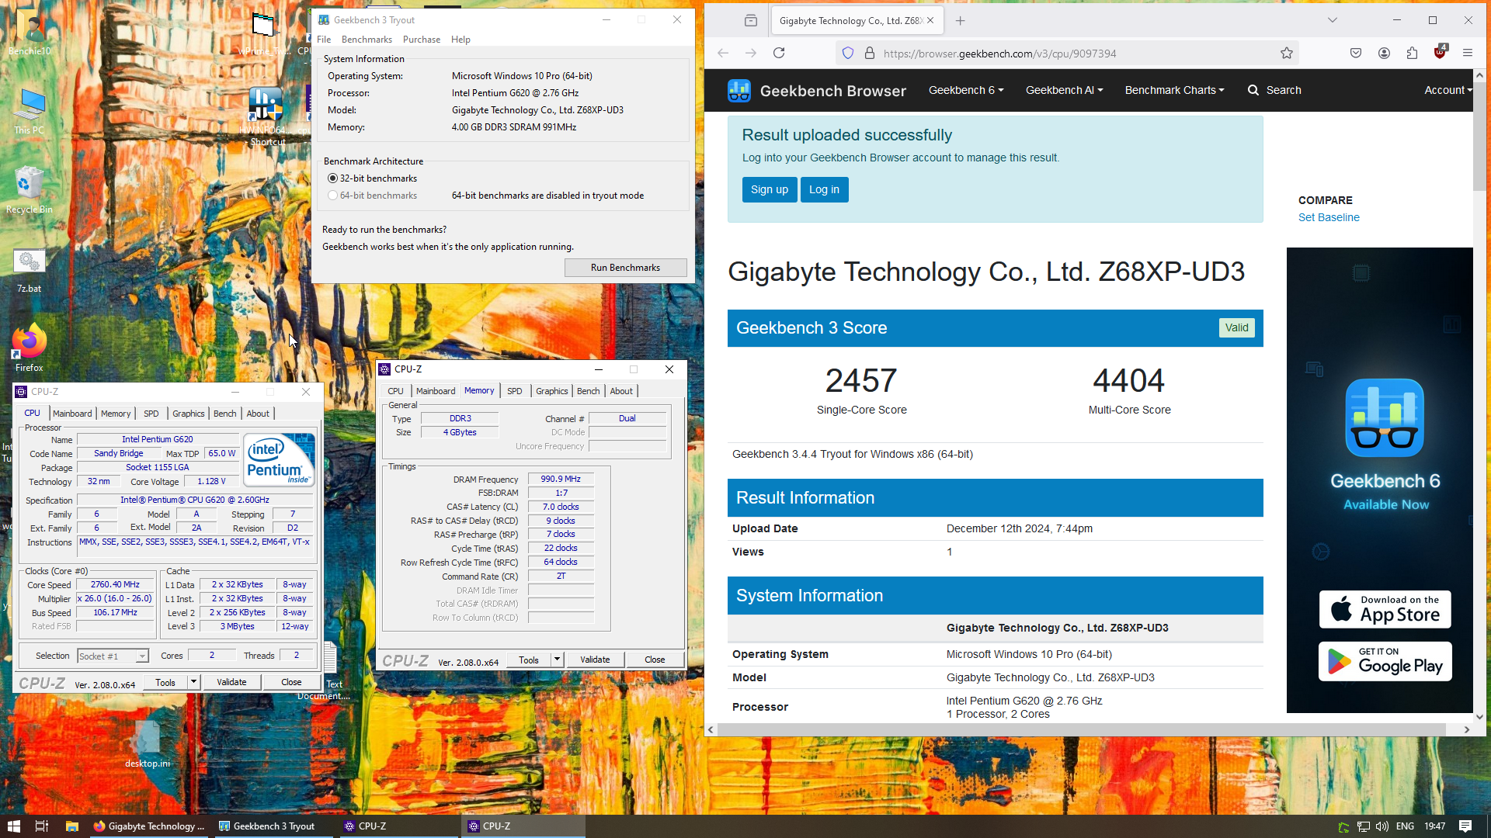Screen dimensions: 1491x838
Task: Open File Explorer from the taskbar
Action: 71,826
